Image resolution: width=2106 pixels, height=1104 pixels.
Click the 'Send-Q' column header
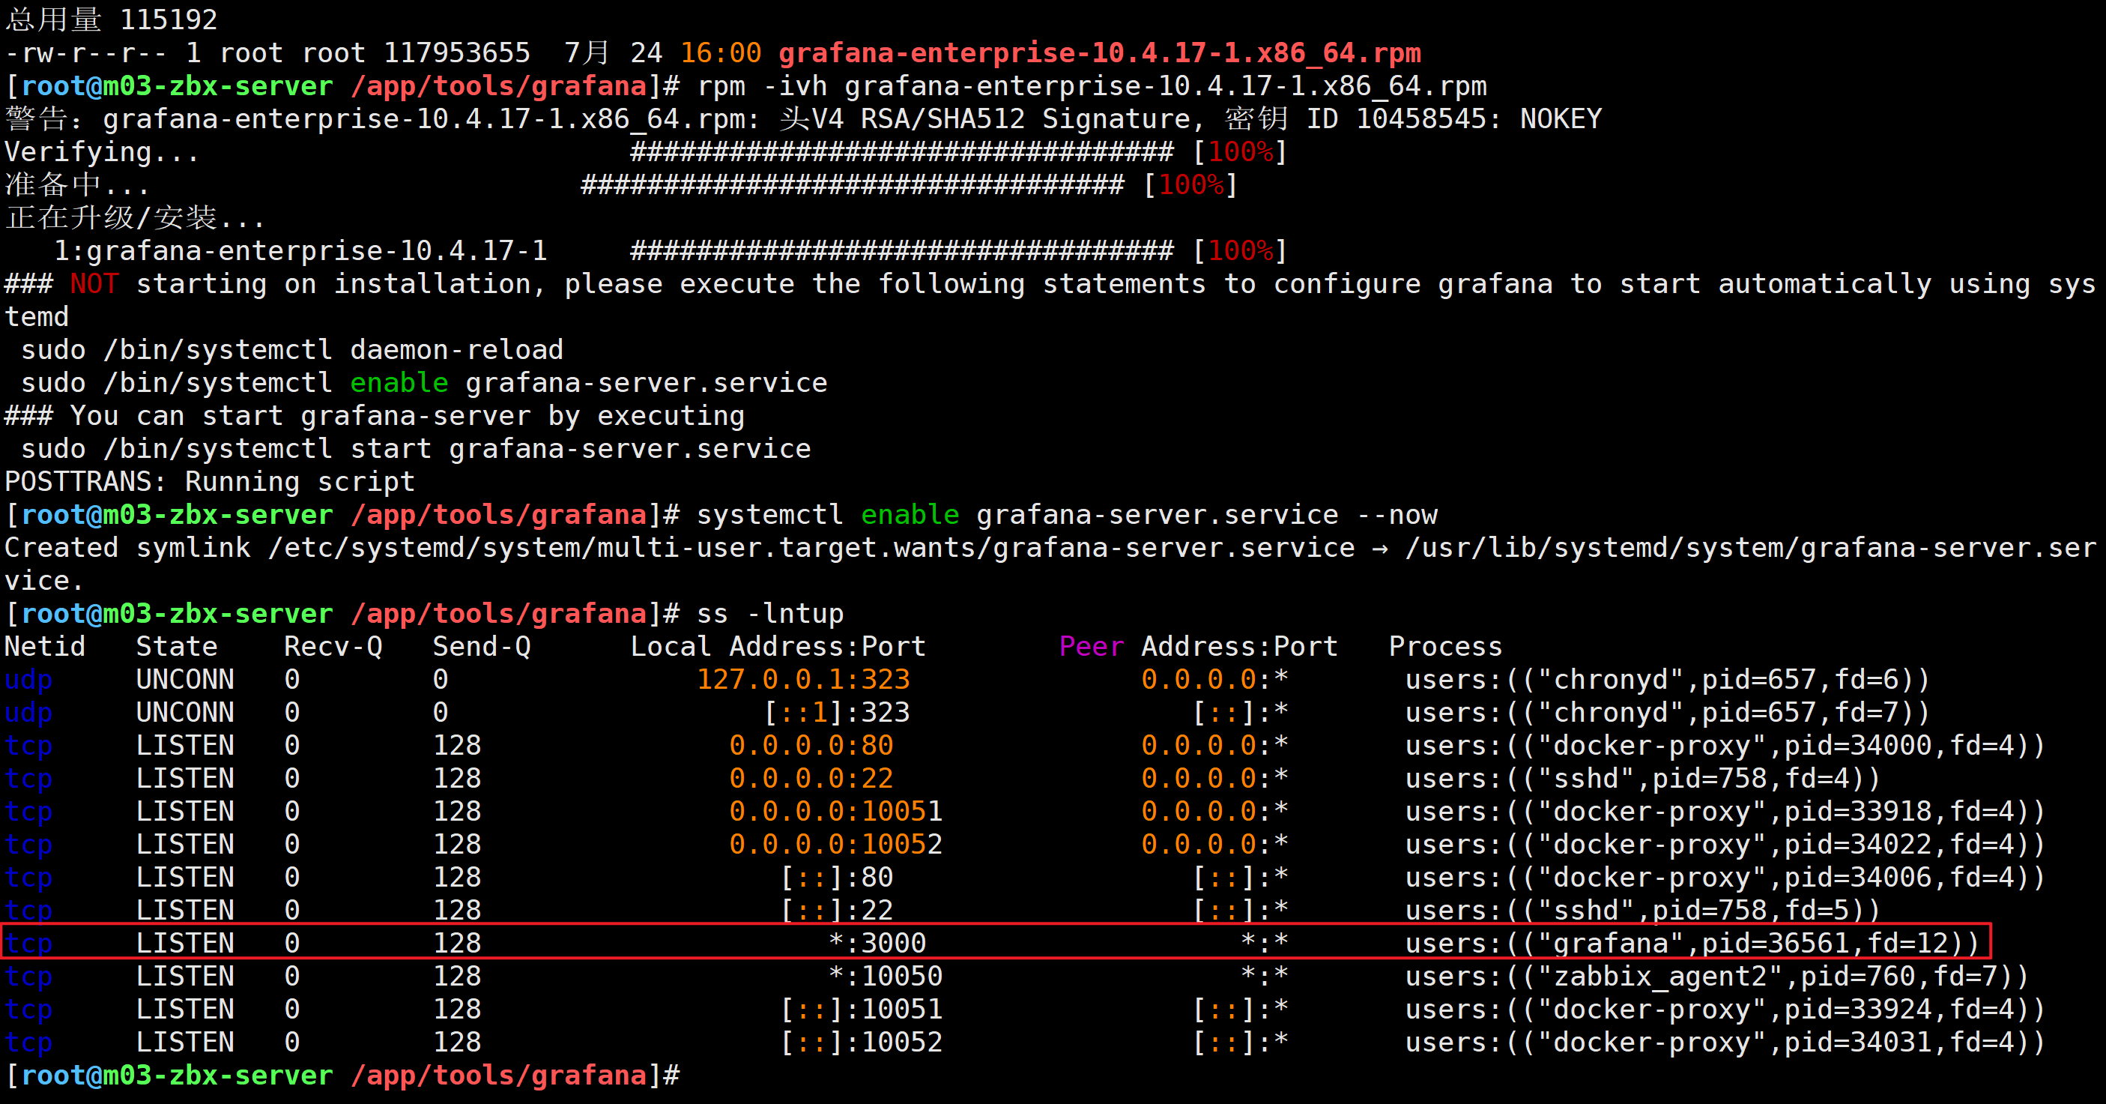pos(482,647)
